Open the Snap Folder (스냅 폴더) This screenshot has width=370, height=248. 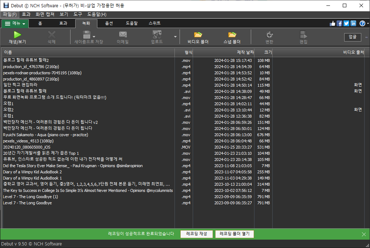point(232,38)
